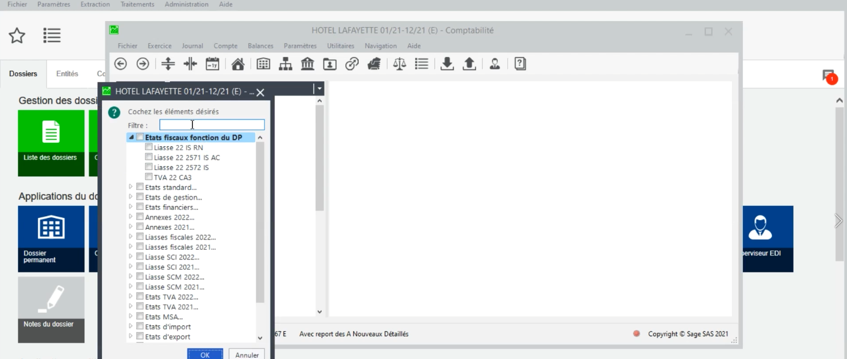847x359 pixels.
Task: Open the Traitements menu in main window
Action: 137,5
